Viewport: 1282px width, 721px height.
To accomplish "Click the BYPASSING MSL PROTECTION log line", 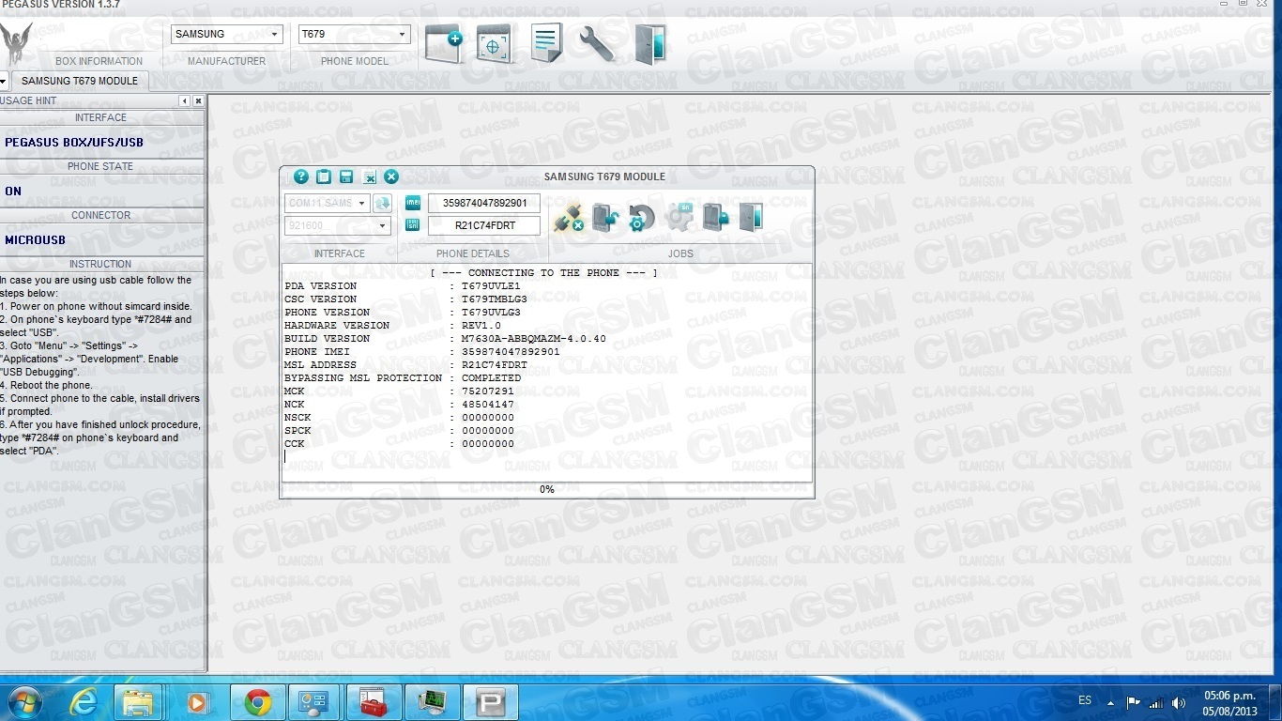I will [402, 377].
